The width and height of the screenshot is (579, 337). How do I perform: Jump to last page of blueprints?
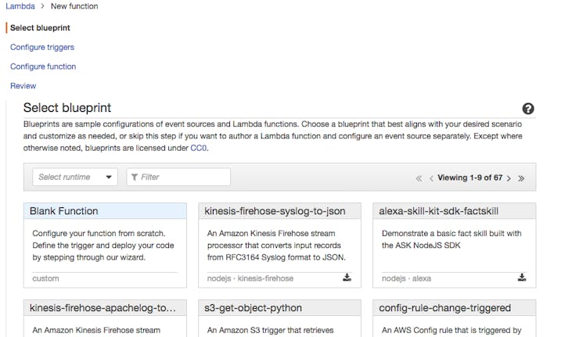(x=521, y=178)
